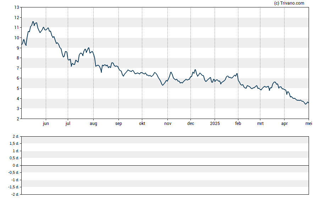315x200 pixels.
Task: Click the price axis value 6
Action: tap(18, 78)
